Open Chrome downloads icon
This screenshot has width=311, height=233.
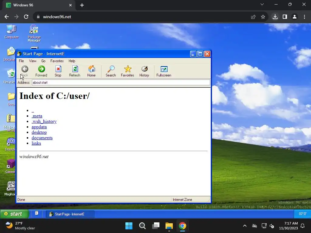click(x=275, y=17)
